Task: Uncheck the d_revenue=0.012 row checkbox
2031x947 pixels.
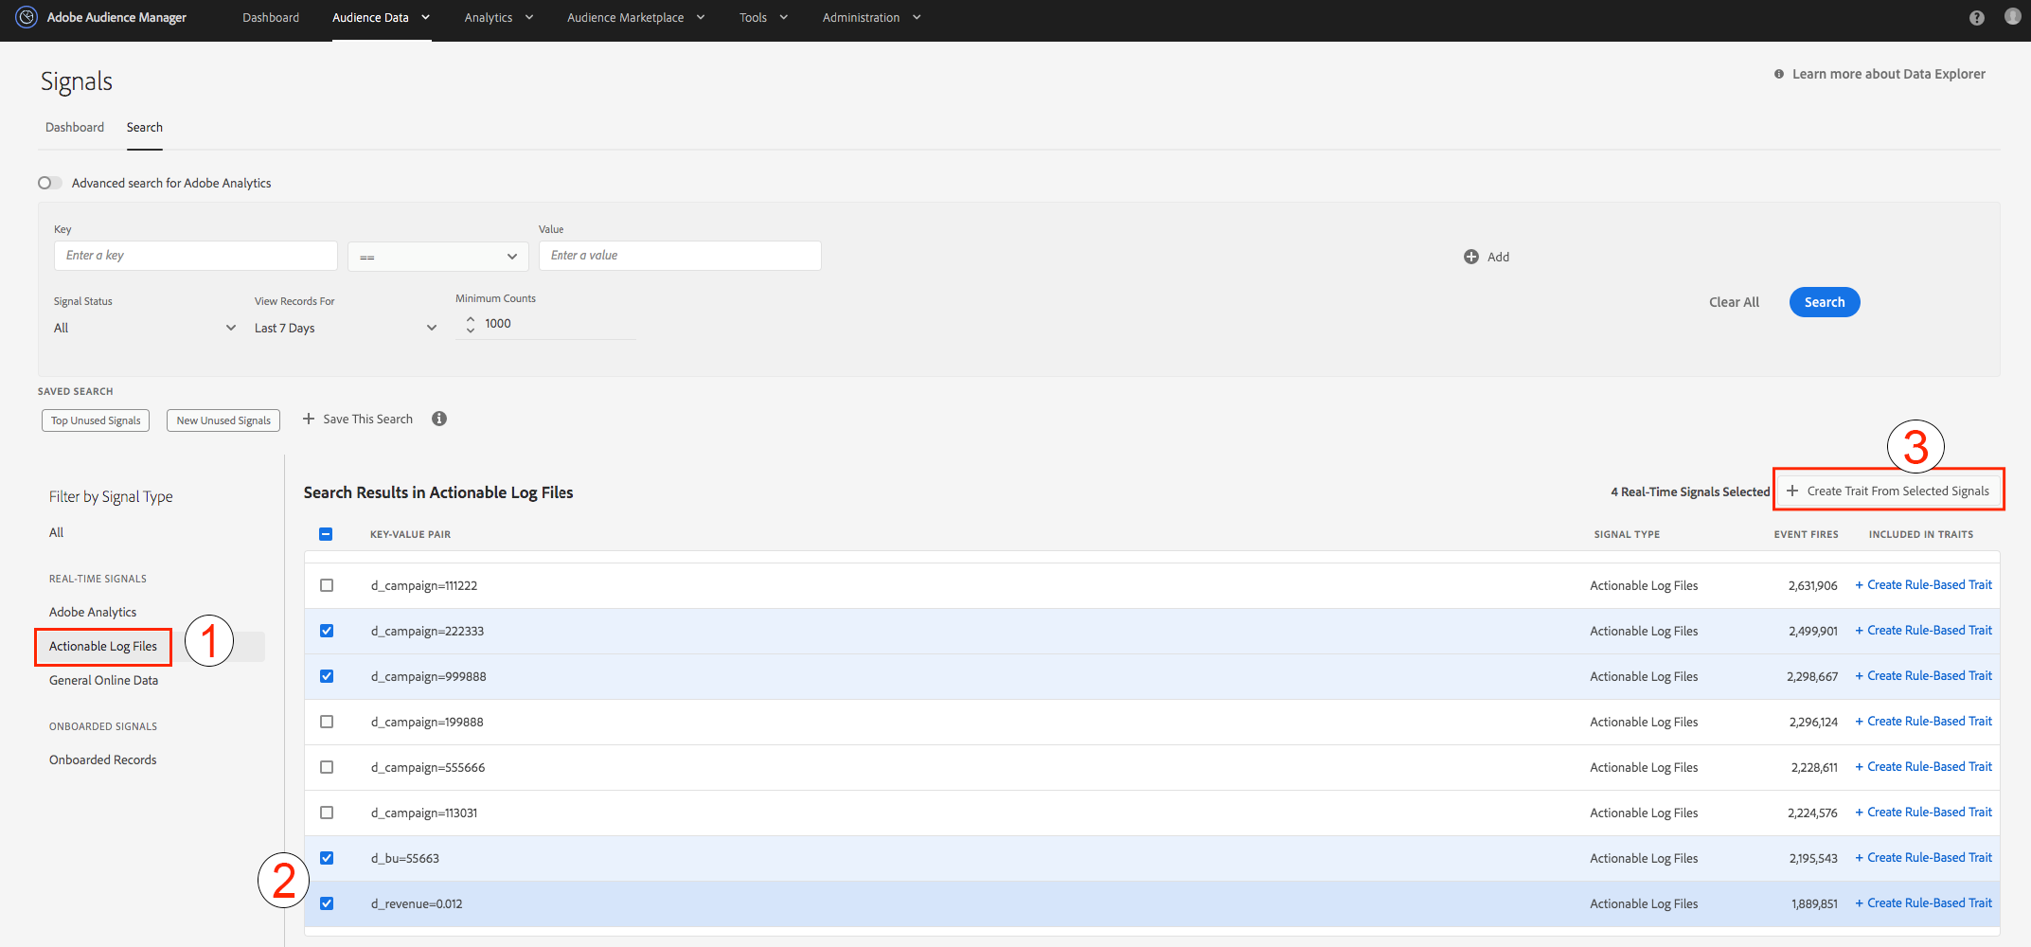Action: (x=327, y=903)
